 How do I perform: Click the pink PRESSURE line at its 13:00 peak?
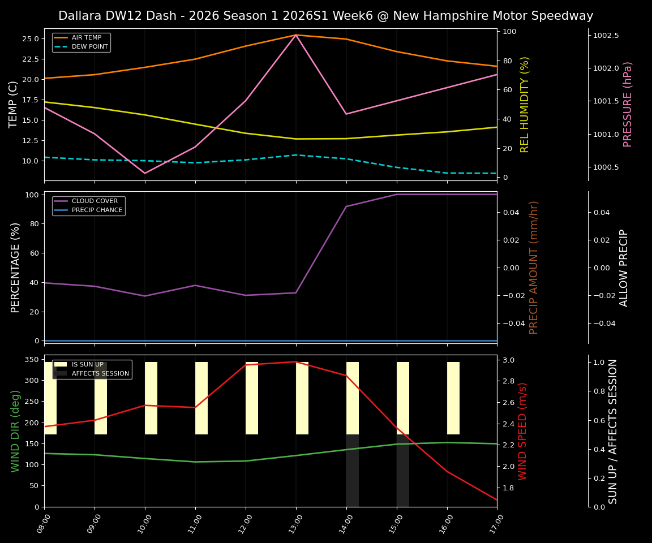click(295, 35)
